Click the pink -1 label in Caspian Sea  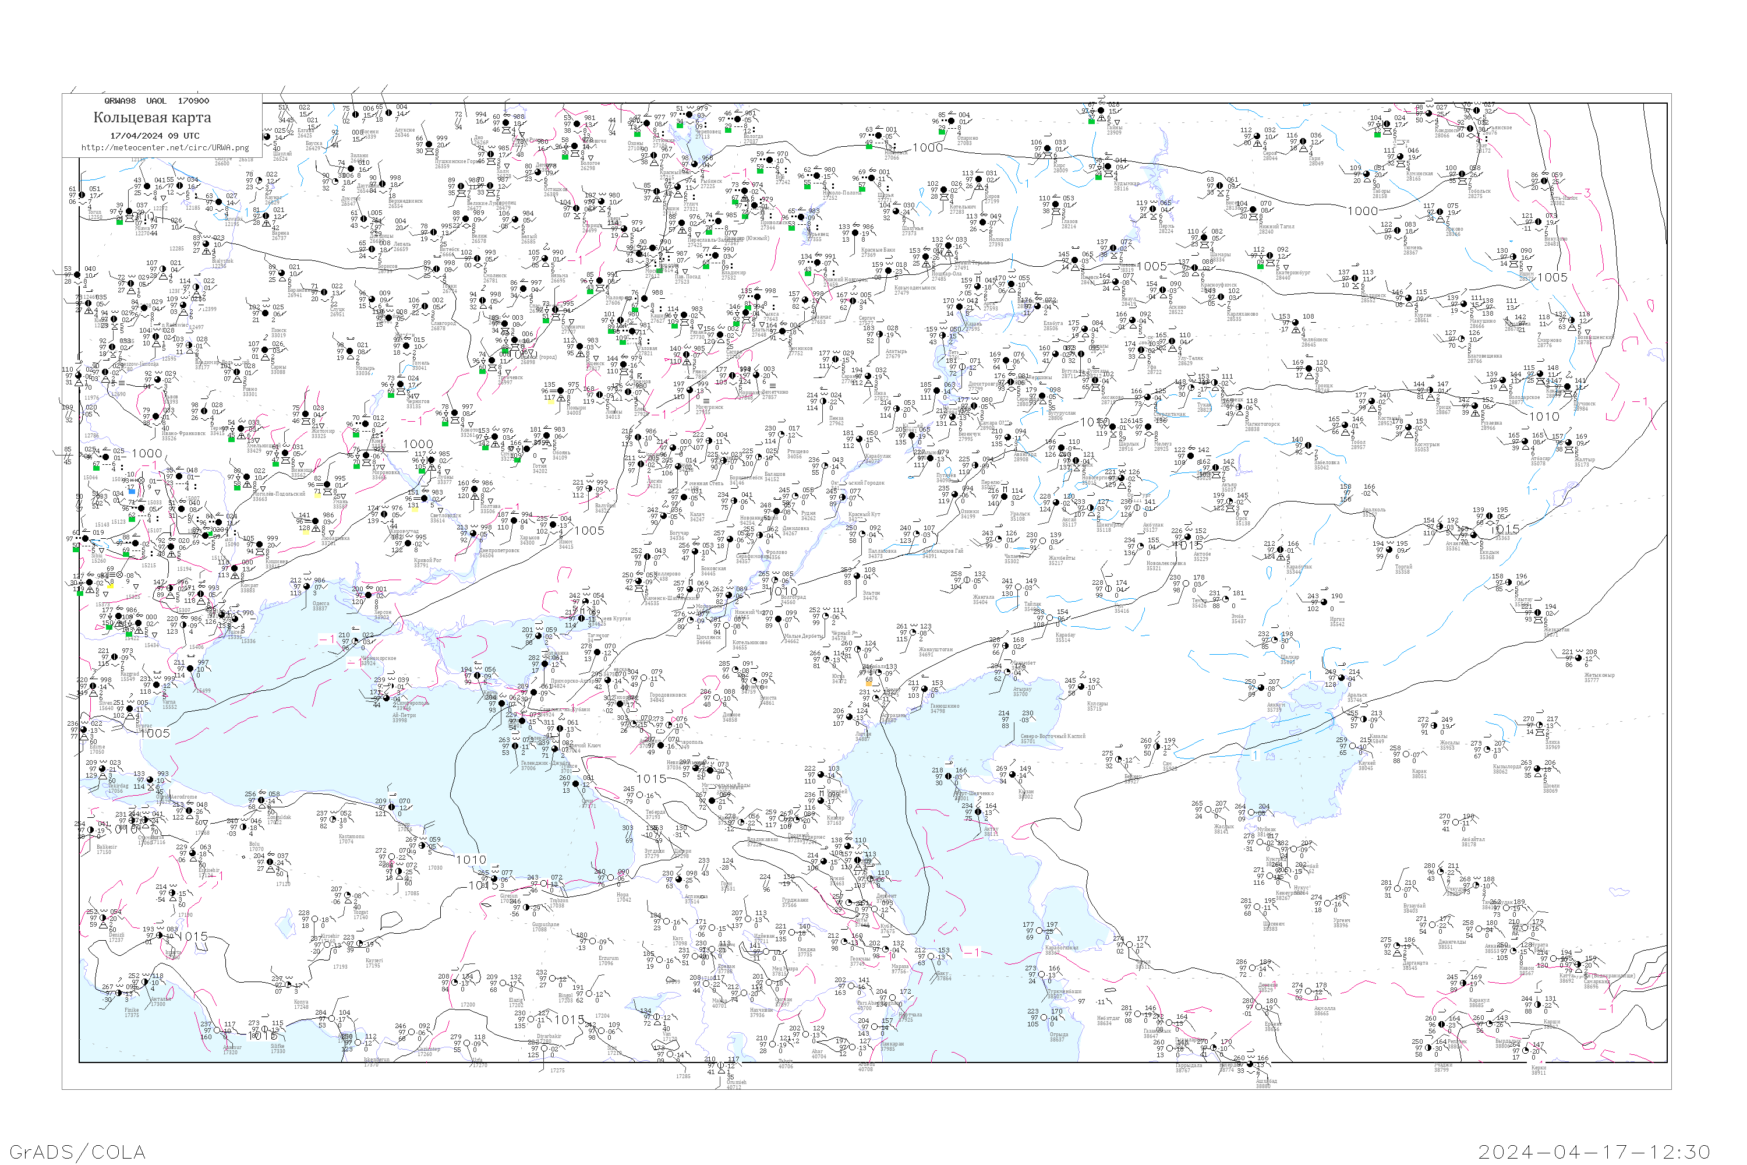coord(972,952)
